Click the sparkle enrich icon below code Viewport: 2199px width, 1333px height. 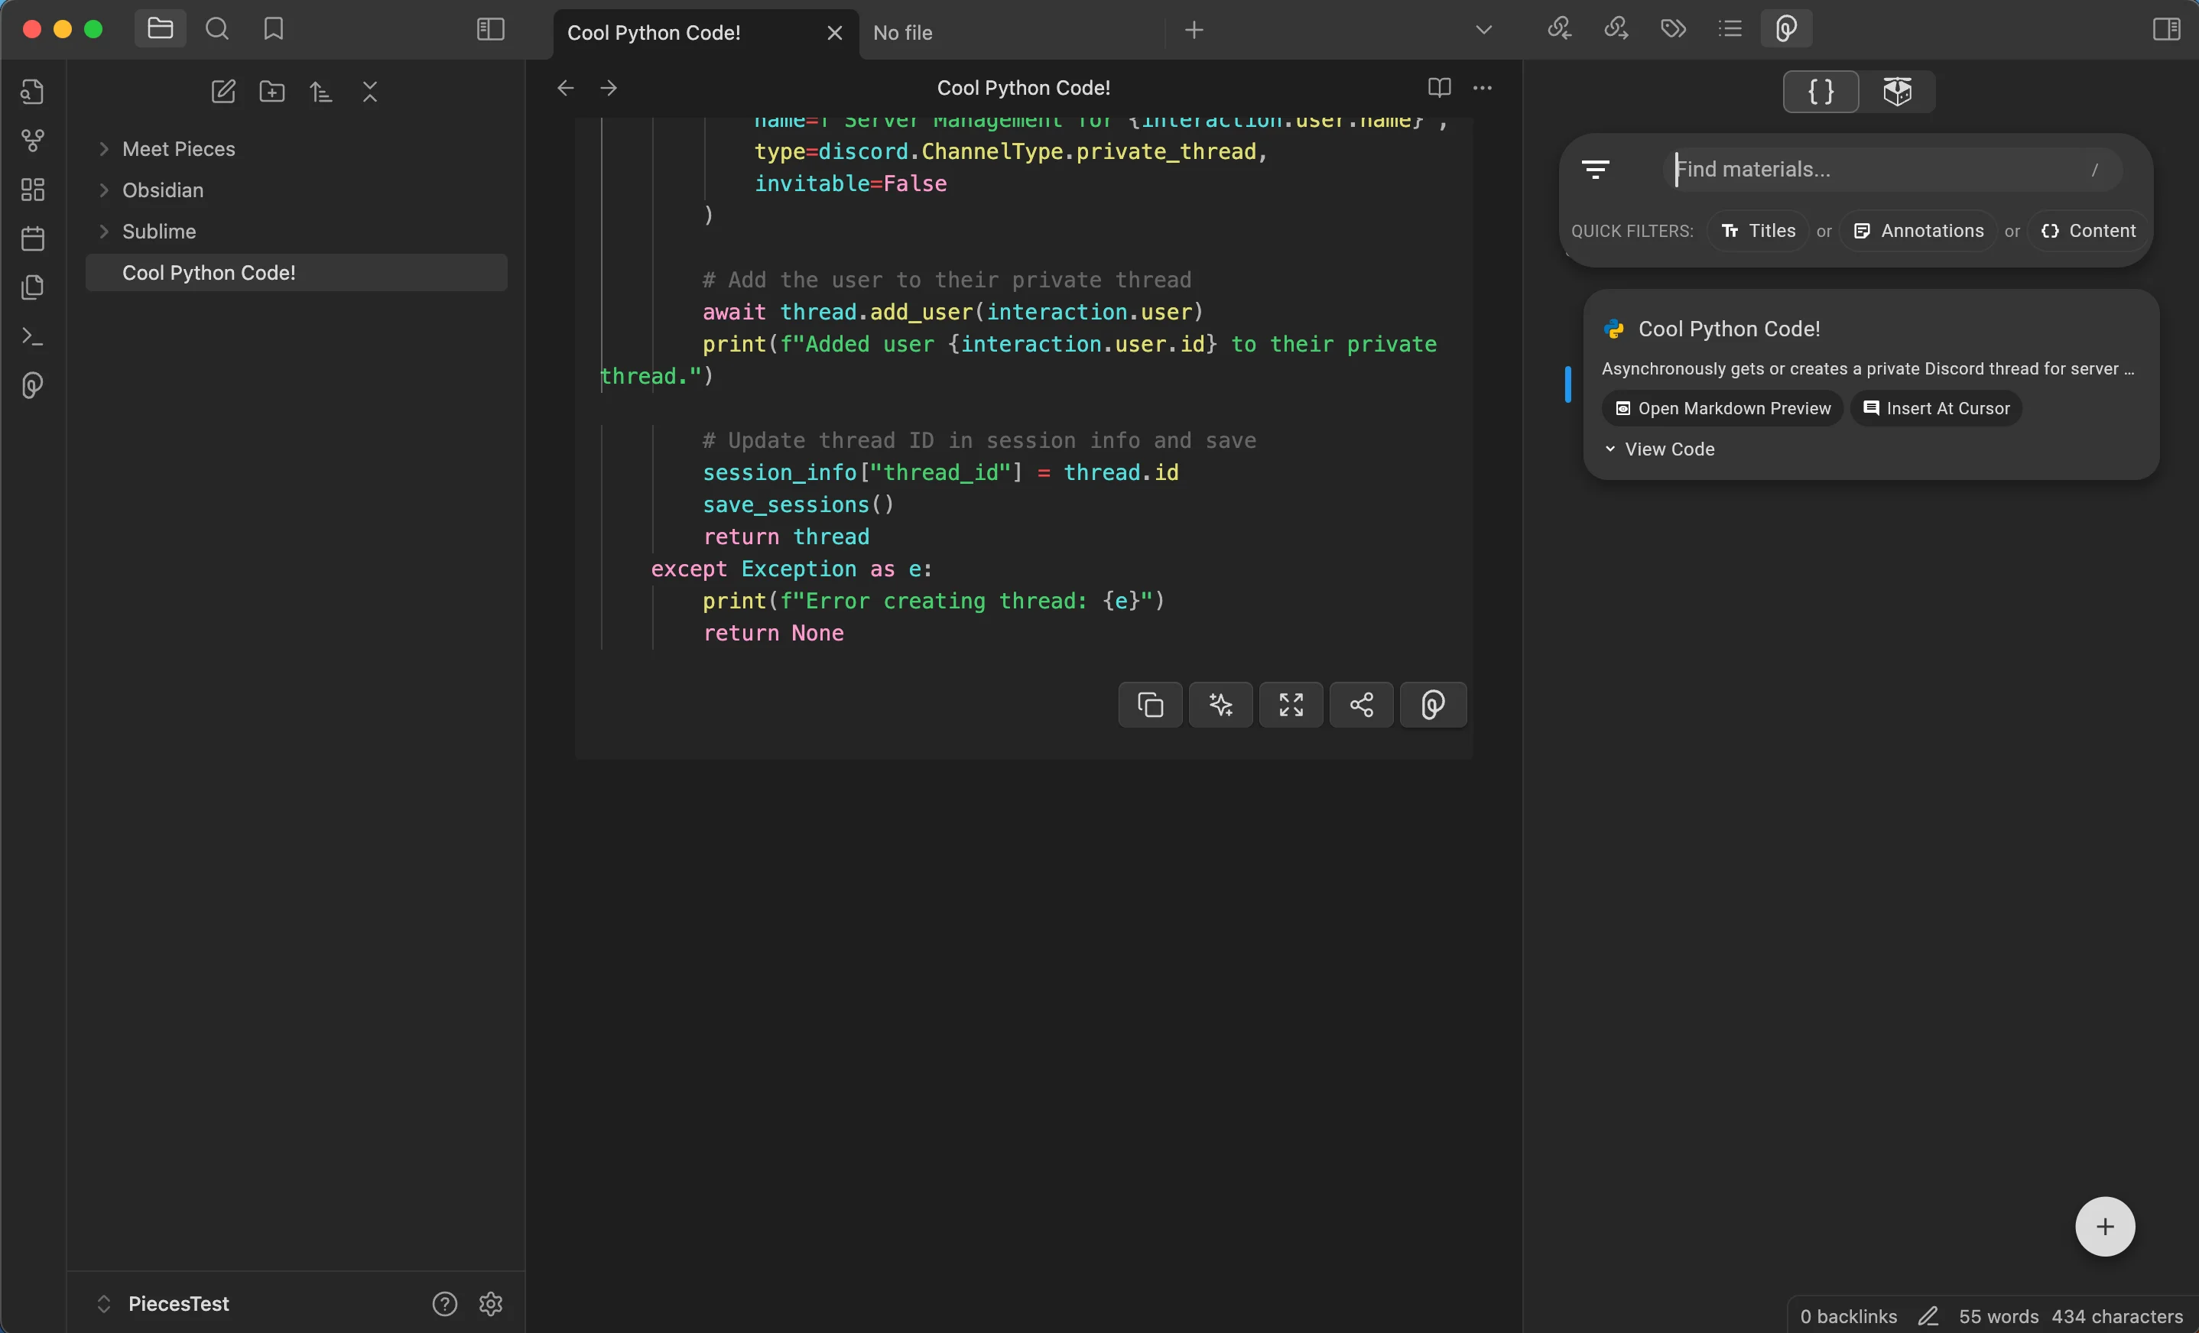pyautogui.click(x=1220, y=705)
